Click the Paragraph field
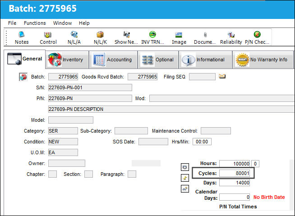295x216 pixels. 132,174
